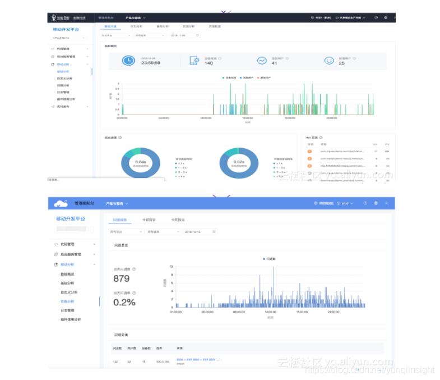Click the device activation icon beside 140
440x380 pixels.
click(x=194, y=61)
